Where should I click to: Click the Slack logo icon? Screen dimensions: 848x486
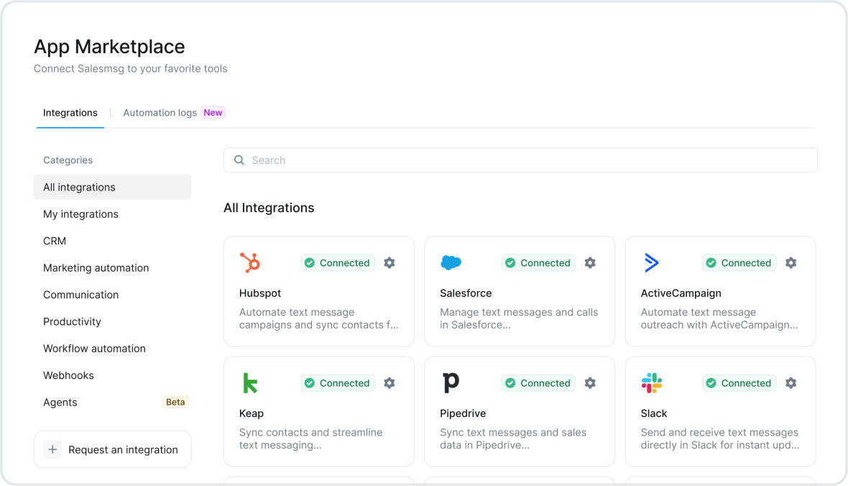coord(651,382)
